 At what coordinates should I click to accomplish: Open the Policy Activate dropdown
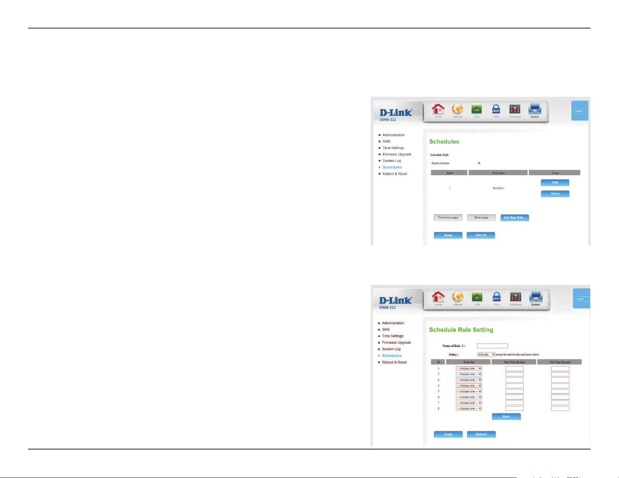(486, 354)
